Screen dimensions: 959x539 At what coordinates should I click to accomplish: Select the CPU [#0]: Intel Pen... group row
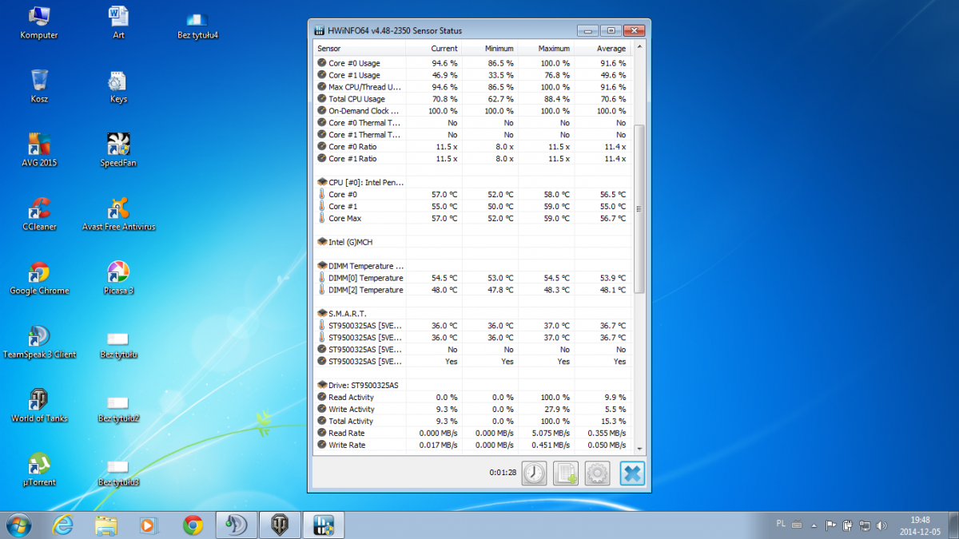(x=472, y=182)
